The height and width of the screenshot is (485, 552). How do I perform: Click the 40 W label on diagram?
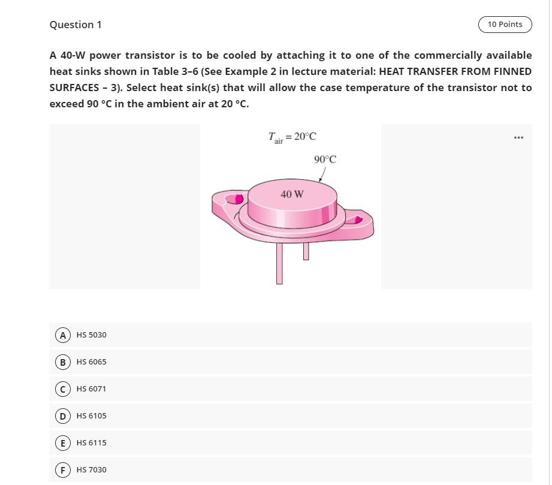click(x=291, y=193)
